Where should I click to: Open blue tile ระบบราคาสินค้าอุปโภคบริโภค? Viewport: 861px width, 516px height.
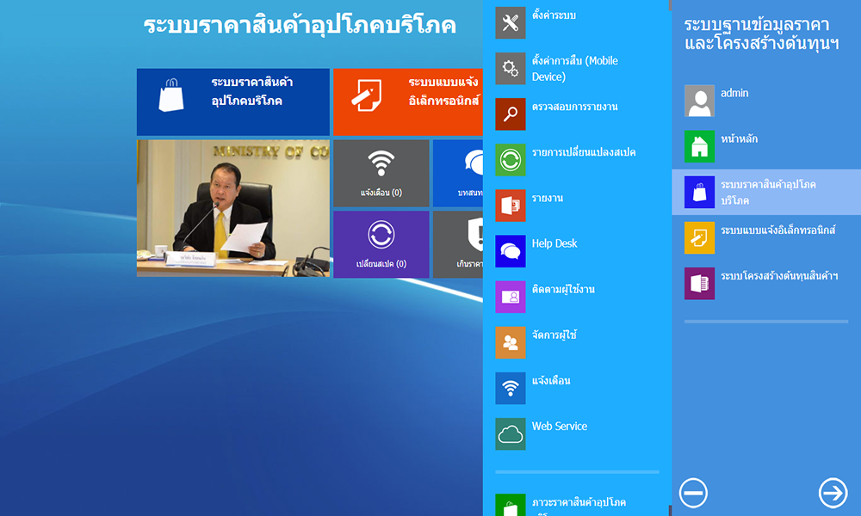[x=232, y=101]
